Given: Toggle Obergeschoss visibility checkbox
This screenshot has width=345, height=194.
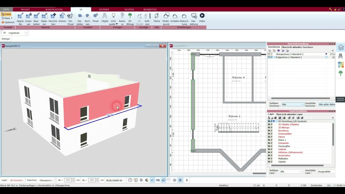Looking at the screenshot, I should coord(269,54).
